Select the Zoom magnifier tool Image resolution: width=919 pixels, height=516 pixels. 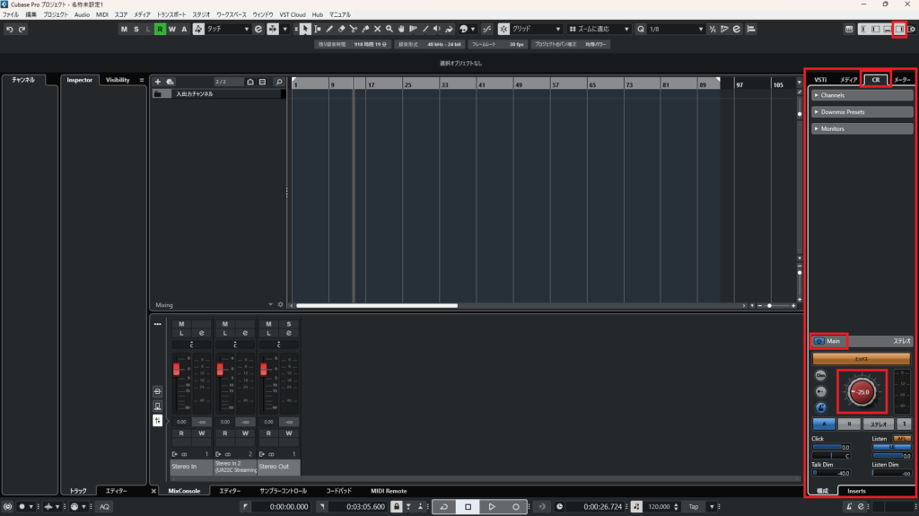pos(389,29)
